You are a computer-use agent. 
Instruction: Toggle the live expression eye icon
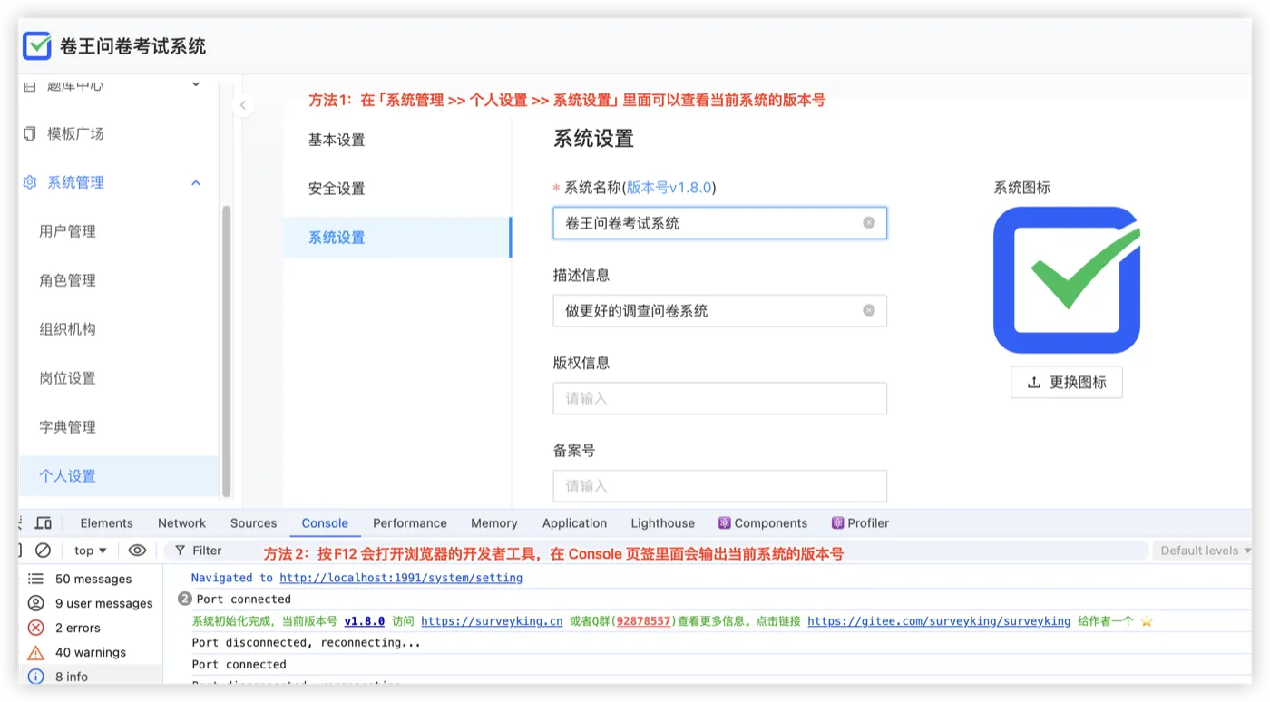pyautogui.click(x=137, y=551)
